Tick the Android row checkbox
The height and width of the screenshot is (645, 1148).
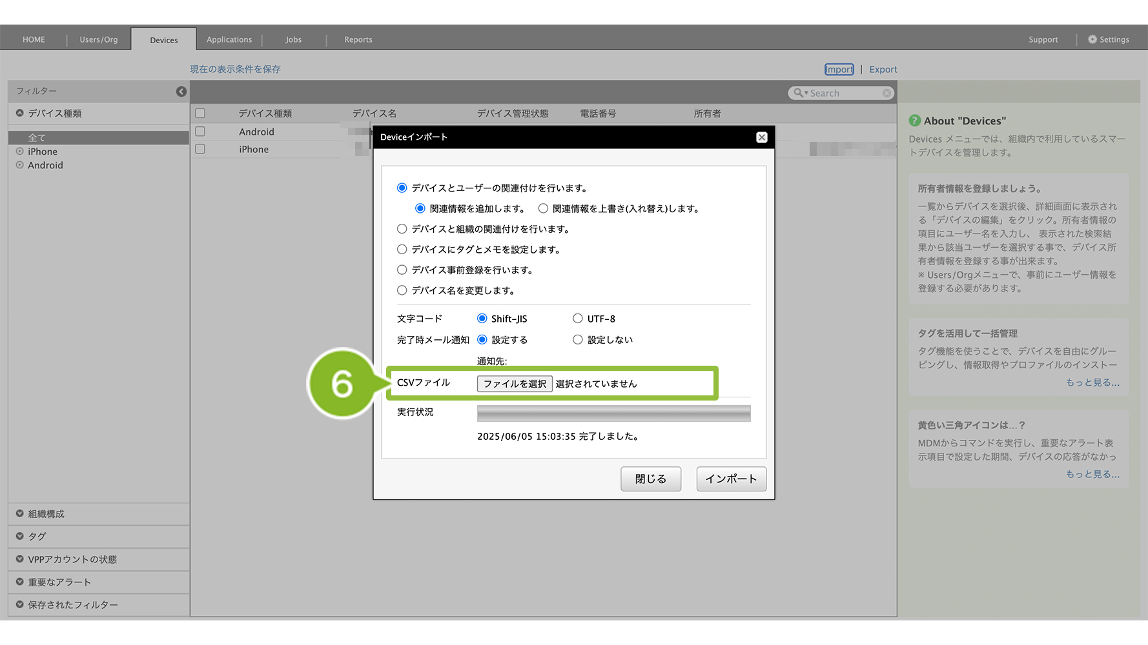point(200,132)
